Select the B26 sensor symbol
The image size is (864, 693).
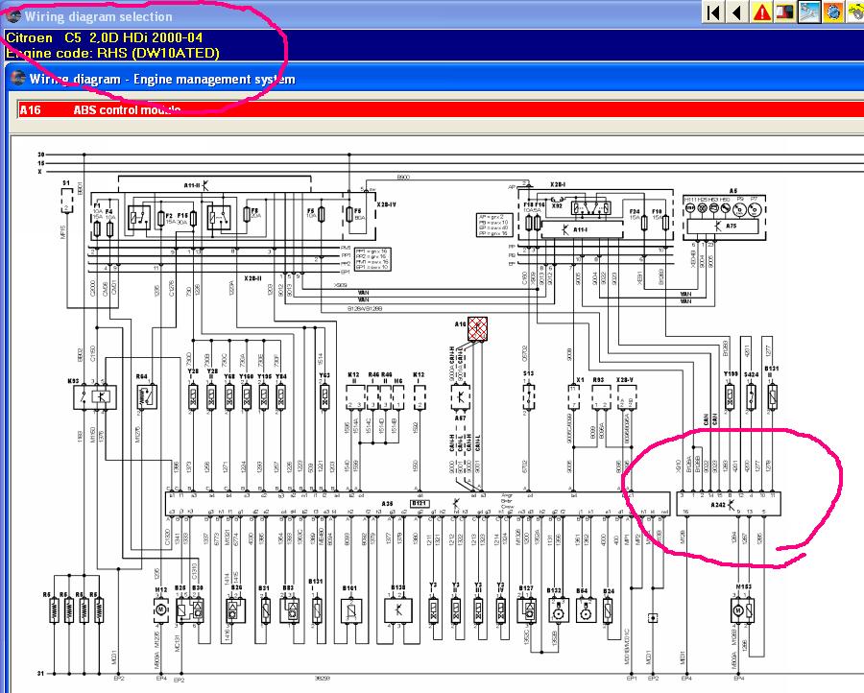(x=235, y=610)
